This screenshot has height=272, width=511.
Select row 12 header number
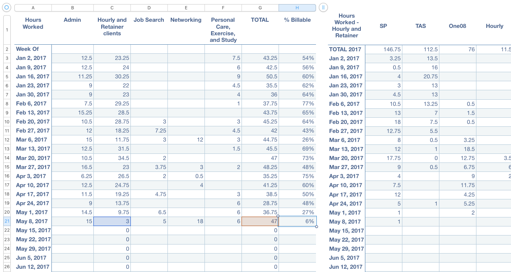click(7, 139)
